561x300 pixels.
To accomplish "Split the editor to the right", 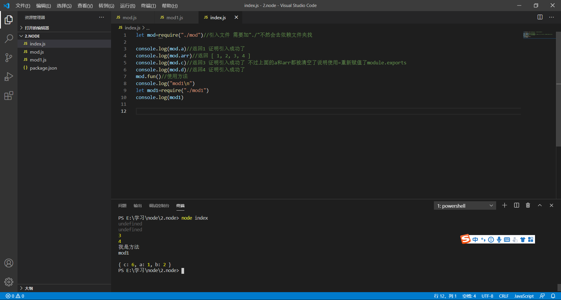I will [x=540, y=17].
